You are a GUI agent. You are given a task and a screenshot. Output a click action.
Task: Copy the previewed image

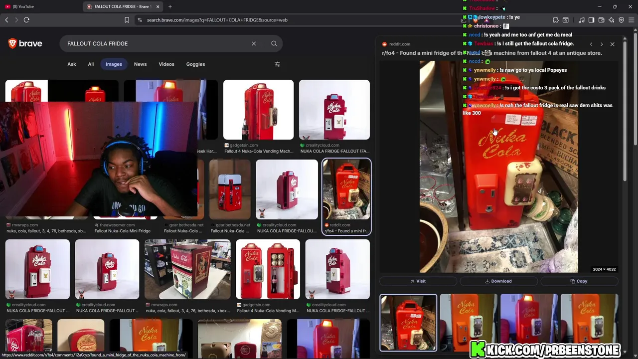point(579,281)
